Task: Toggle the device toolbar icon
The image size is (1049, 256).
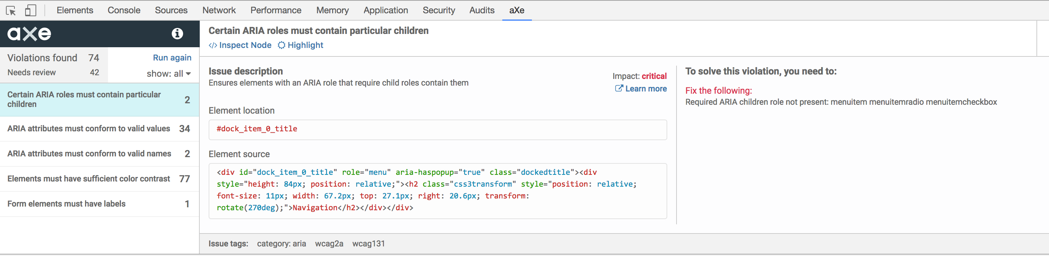Action: [x=31, y=10]
